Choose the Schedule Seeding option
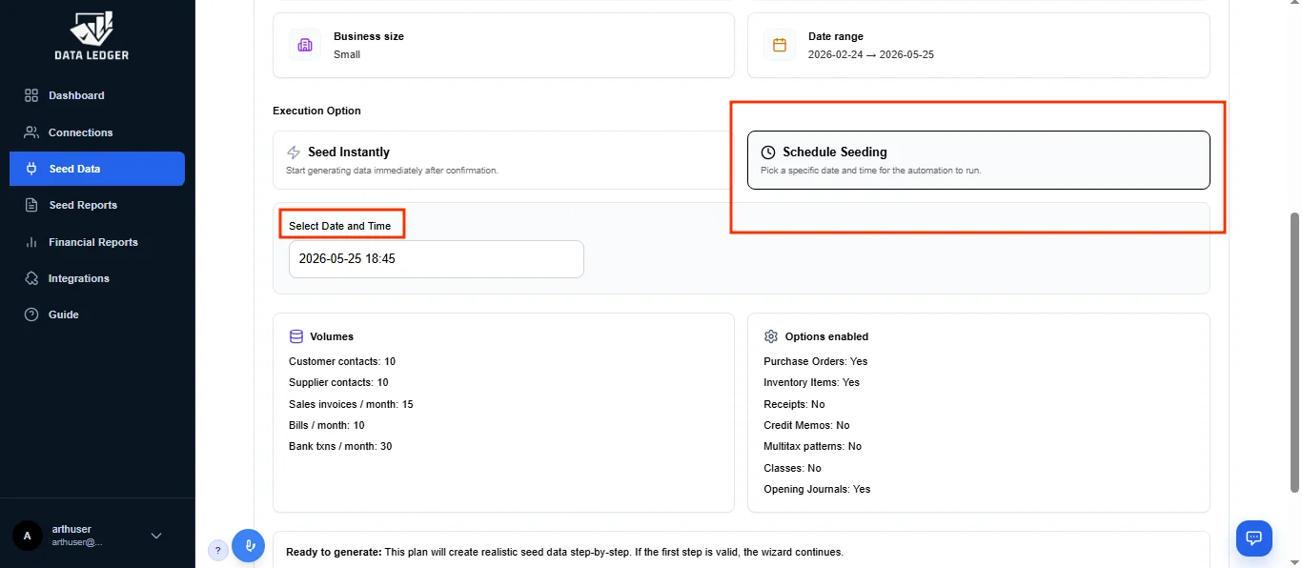The image size is (1302, 568). point(979,160)
